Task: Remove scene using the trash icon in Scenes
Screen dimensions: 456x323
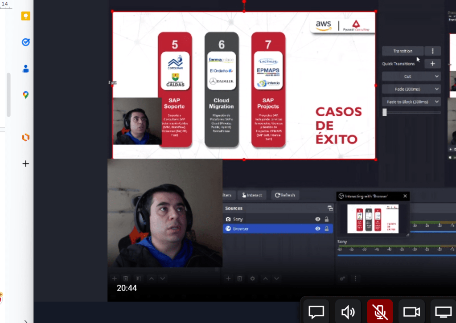Action: click(126, 278)
